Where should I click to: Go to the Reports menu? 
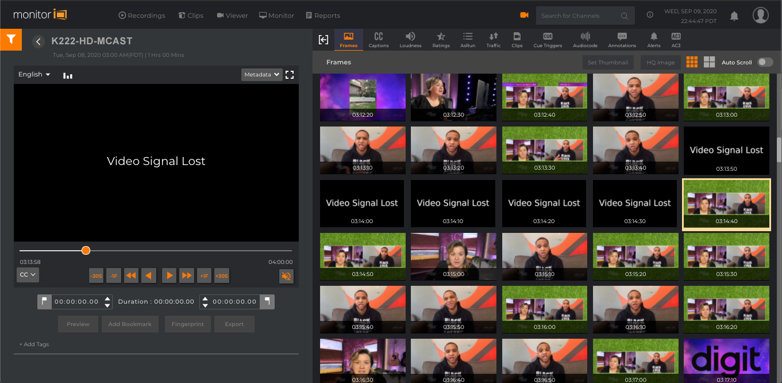323,16
